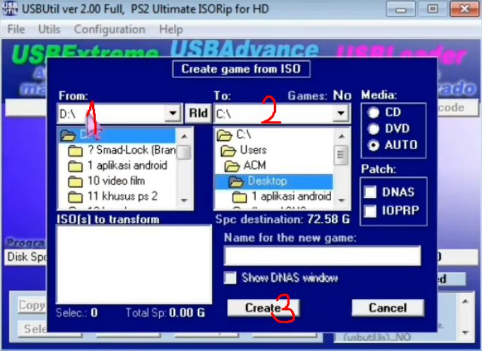Select '1 aplikasi android' folder in To list

(282, 197)
